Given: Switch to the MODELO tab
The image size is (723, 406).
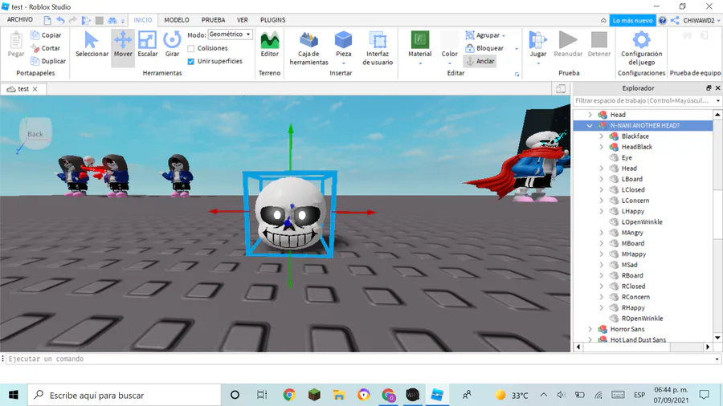Looking at the screenshot, I should [x=177, y=20].
